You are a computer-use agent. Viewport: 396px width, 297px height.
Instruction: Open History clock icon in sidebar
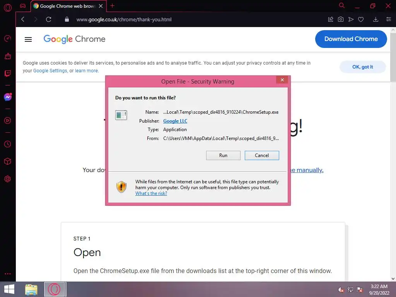pyautogui.click(x=8, y=144)
